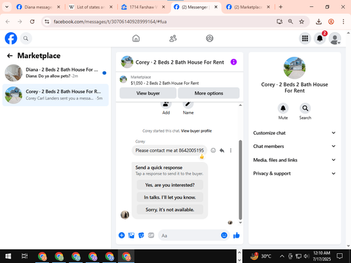This screenshot has width=351, height=263.
Task: Open Windows Task View
Action: (x=25, y=257)
